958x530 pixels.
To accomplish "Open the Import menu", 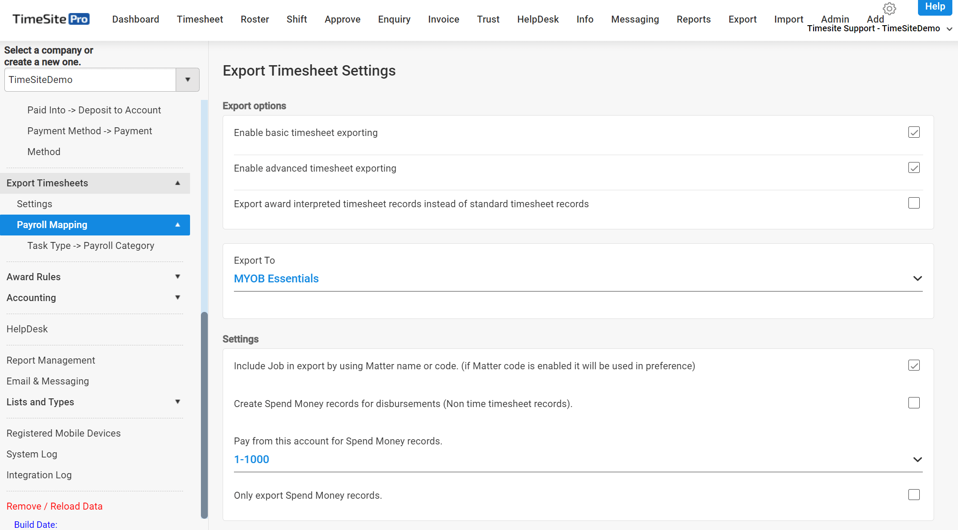I will click(x=788, y=19).
